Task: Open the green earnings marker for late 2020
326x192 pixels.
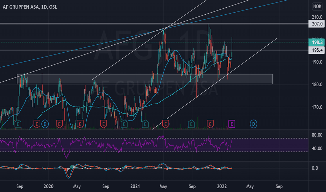Action: coord(124,124)
